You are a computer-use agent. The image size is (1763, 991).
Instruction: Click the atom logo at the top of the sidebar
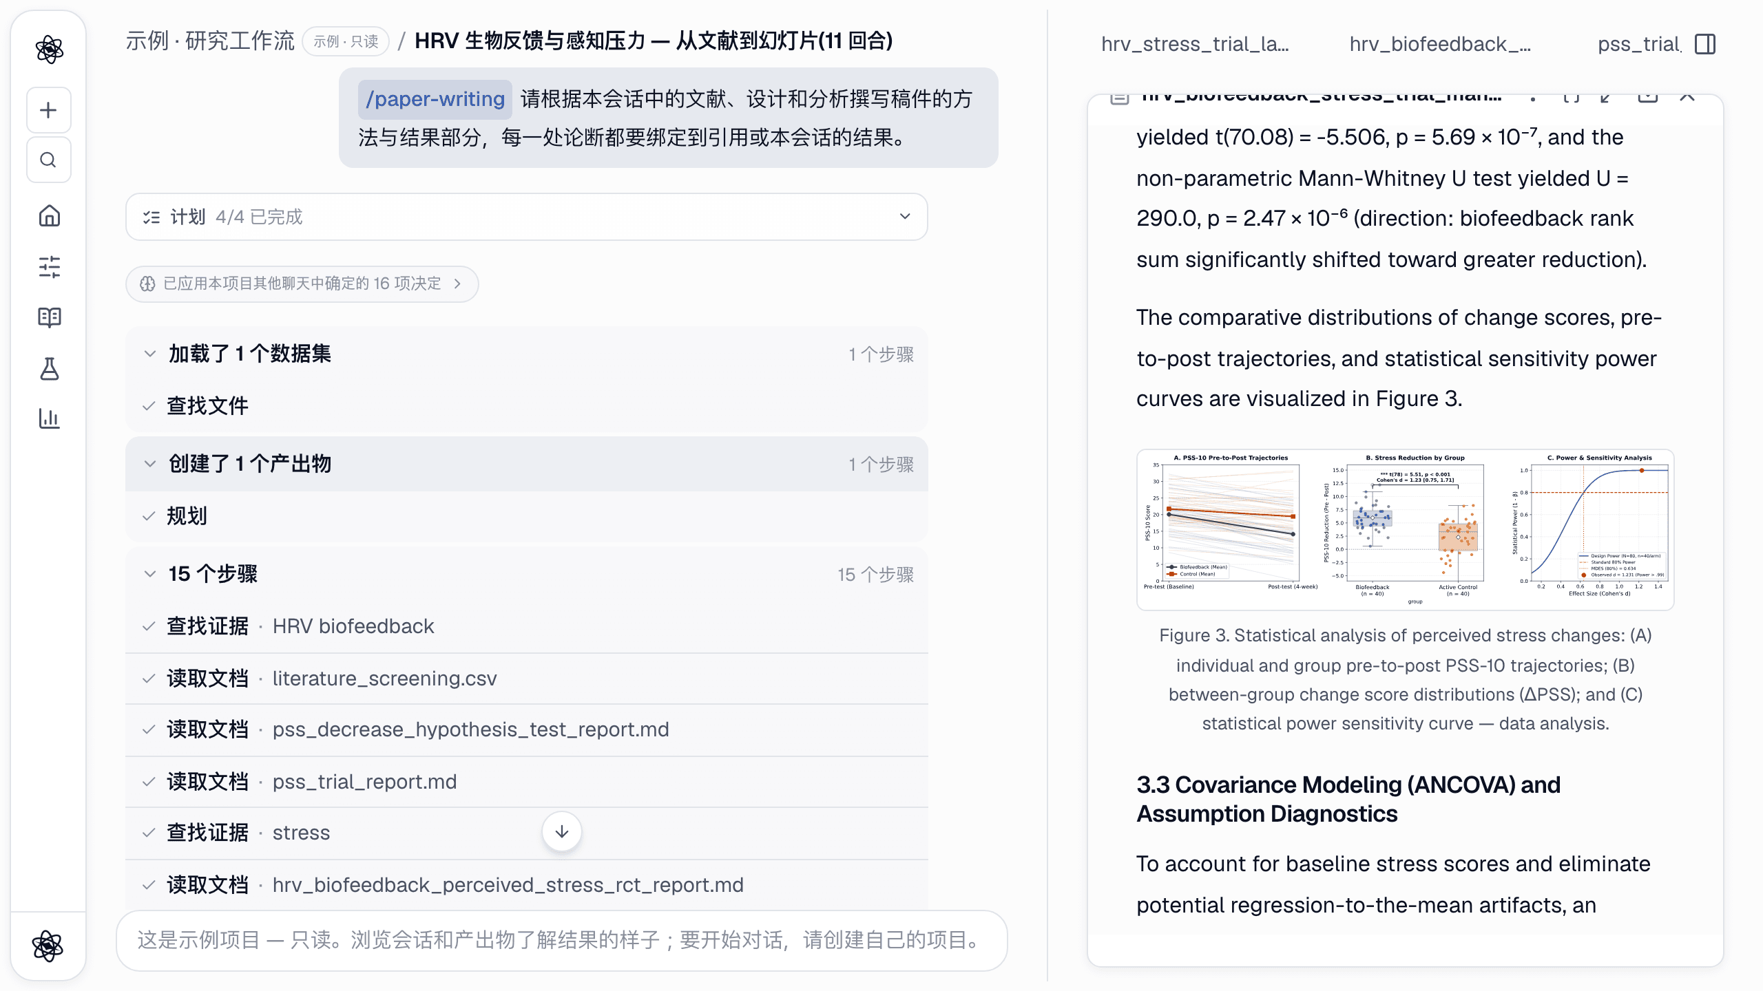coord(49,50)
